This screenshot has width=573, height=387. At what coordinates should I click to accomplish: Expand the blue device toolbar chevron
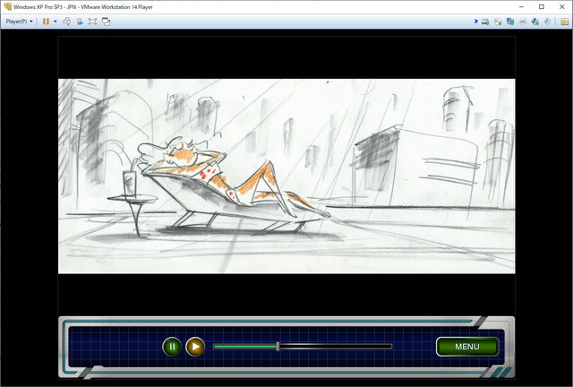pos(475,21)
